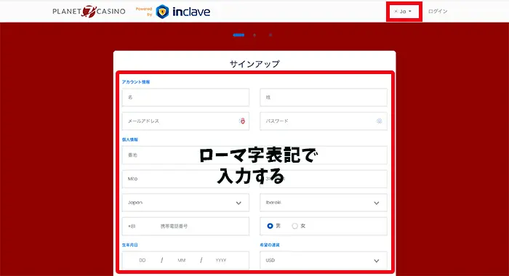
Task: Click the password manager icon in the email field
Action: tap(242, 121)
